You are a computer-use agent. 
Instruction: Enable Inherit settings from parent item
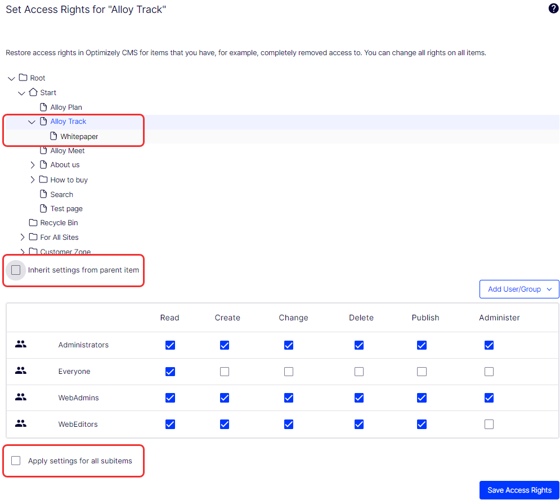pos(16,270)
